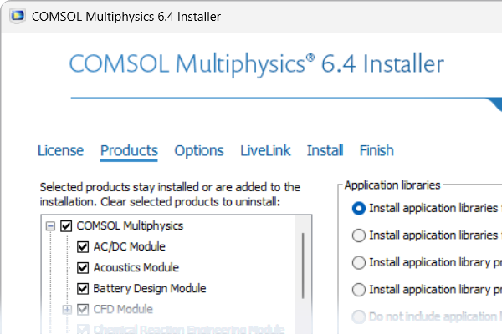Select the Finish tab
Screen dimensions: 502x334
[376, 151]
